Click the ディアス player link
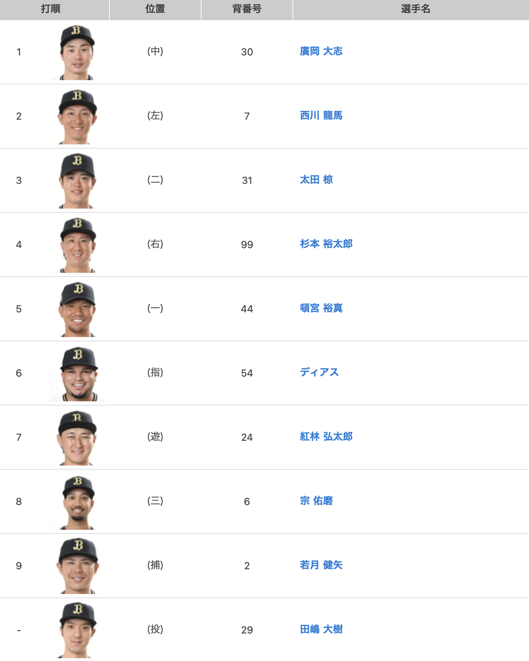 pyautogui.click(x=319, y=372)
